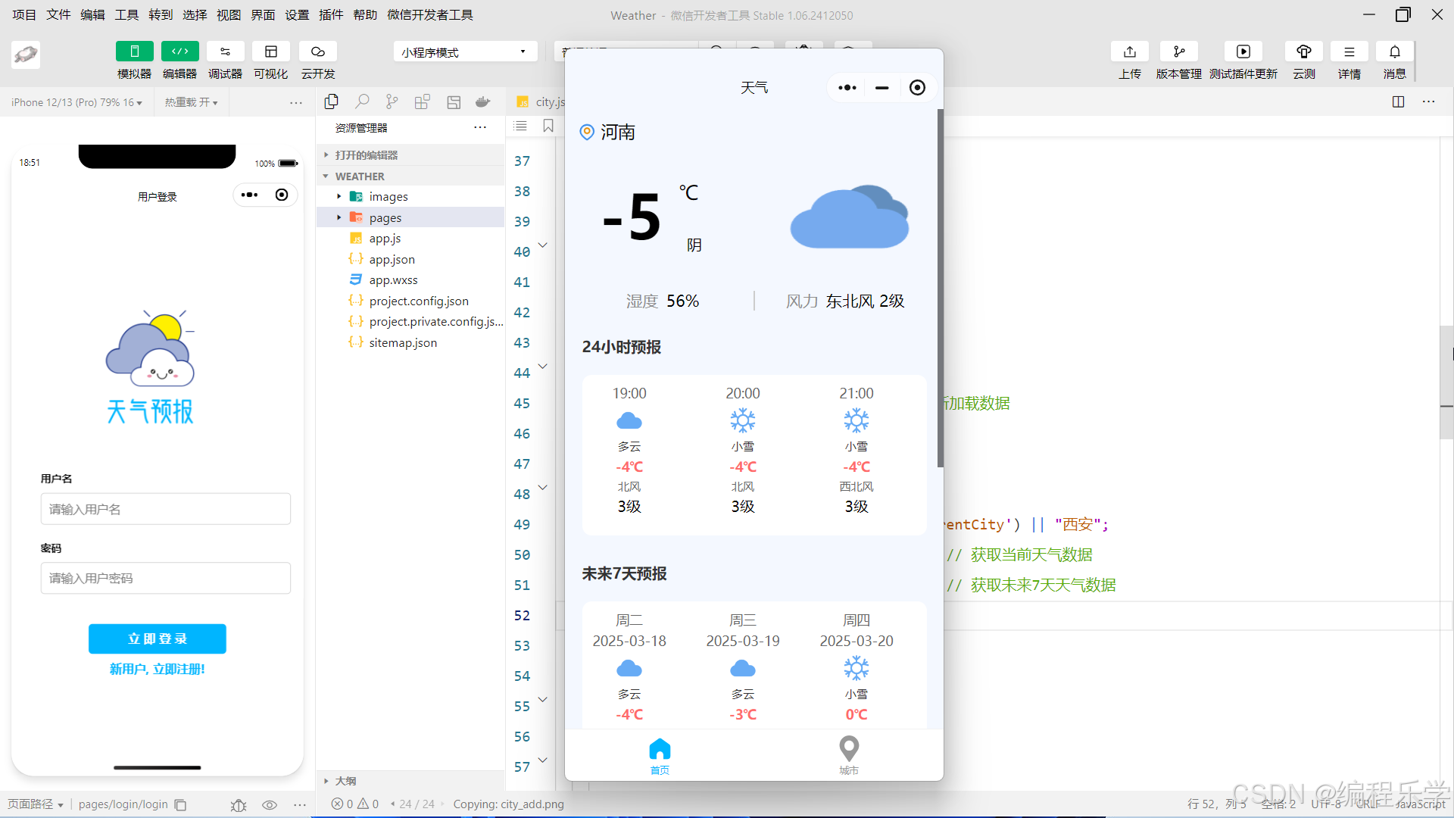Toggle the editor panel button

[x=179, y=52]
